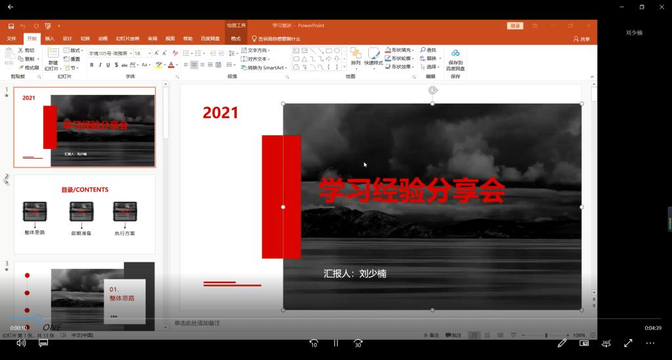The height and width of the screenshot is (360, 672).
Task: Skip forward 30 seconds in the video
Action: pyautogui.click(x=358, y=343)
